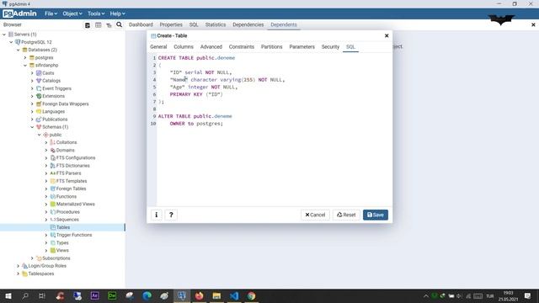Click the Cancel button
Image resolution: width=539 pixels, height=303 pixels.
(315, 215)
